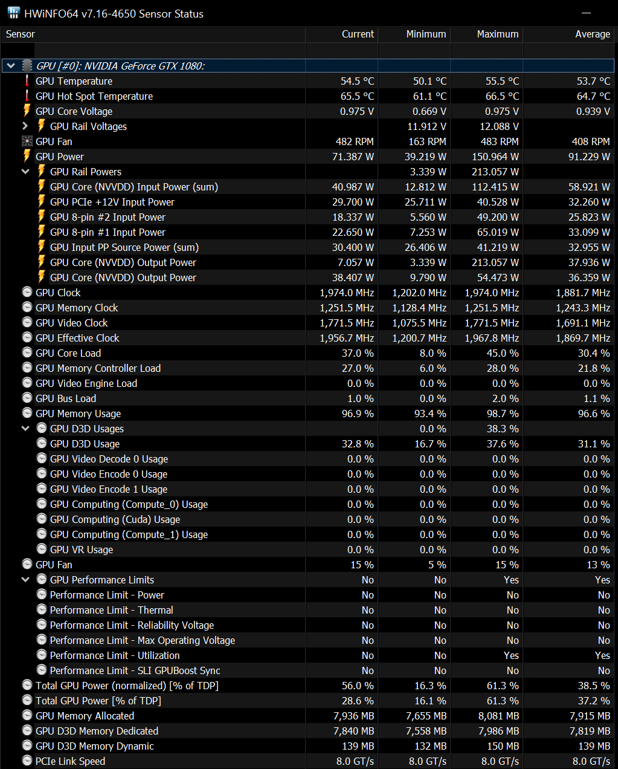Screen dimensions: 618x769
Task: Click the clock icon for GPU Clock
Action: coord(27,292)
